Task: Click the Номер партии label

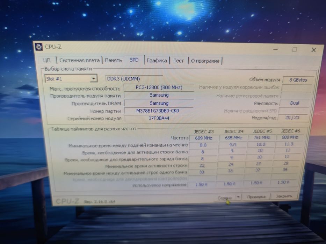Action: pos(106,112)
